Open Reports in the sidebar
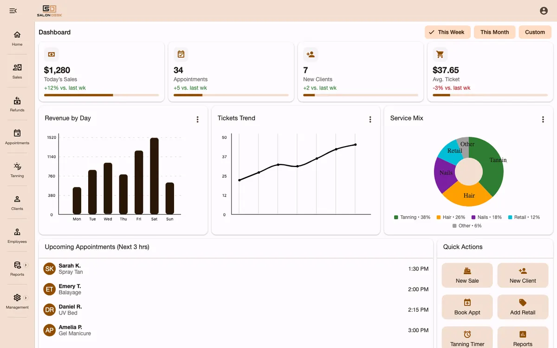 [x=17, y=269]
